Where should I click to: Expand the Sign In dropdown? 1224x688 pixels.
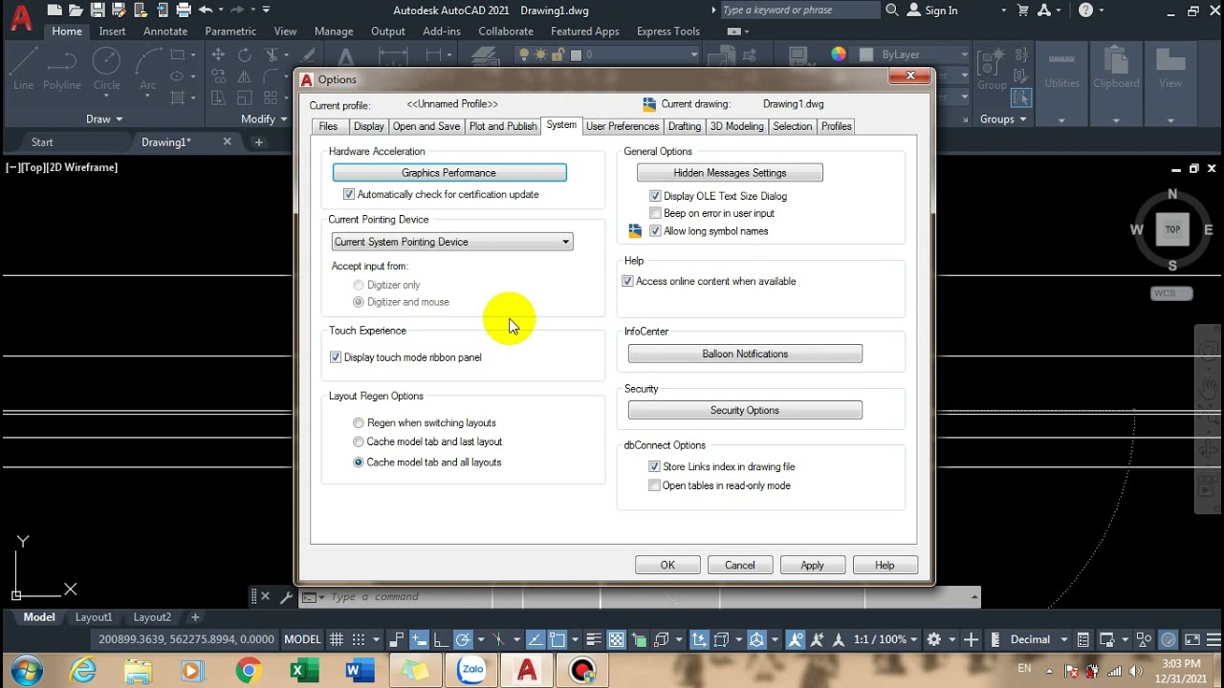(1003, 11)
